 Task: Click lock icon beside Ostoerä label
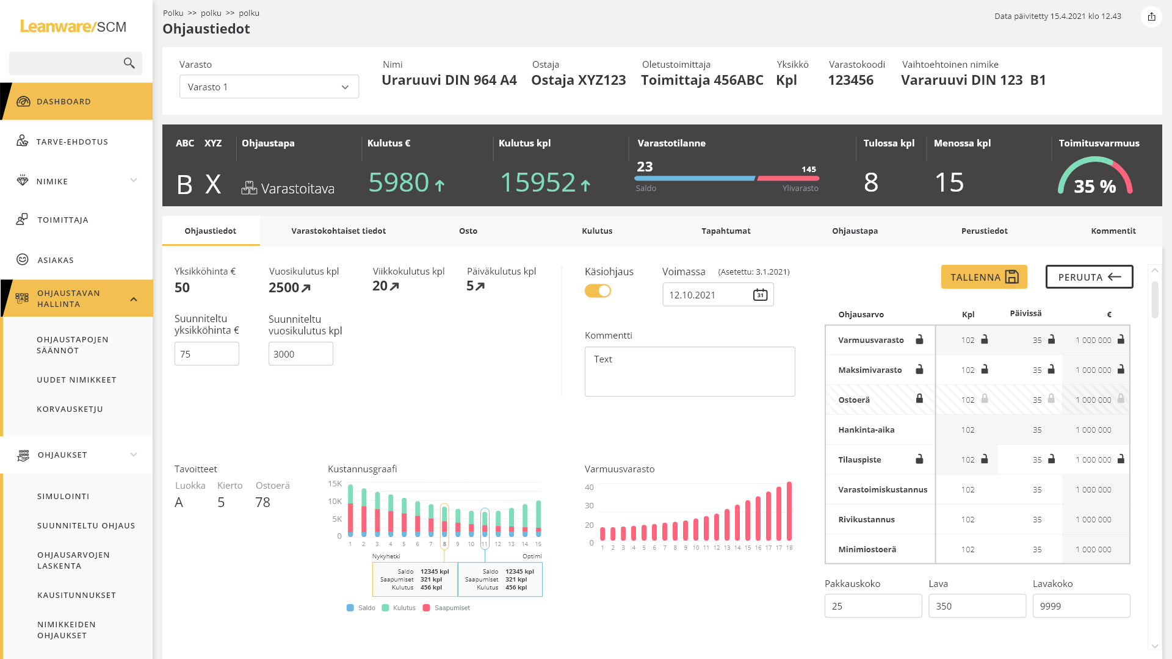[919, 398]
